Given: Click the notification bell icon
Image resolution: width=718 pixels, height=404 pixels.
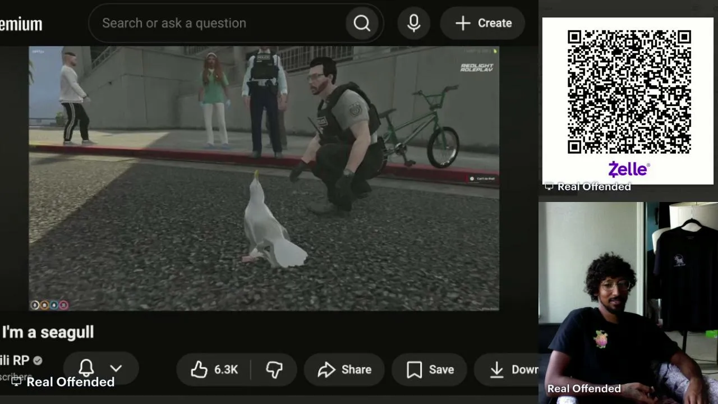Looking at the screenshot, I should pos(86,368).
